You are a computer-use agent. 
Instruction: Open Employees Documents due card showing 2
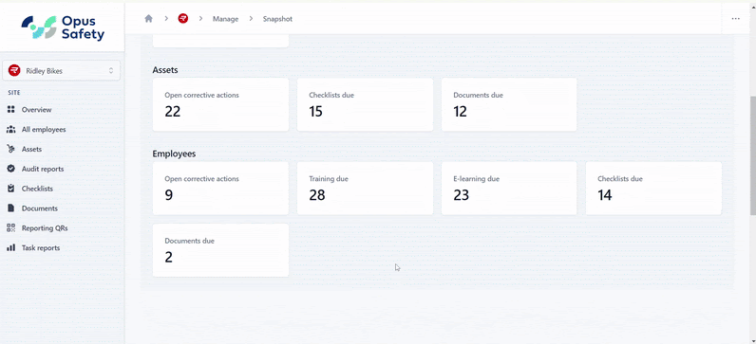pos(220,250)
